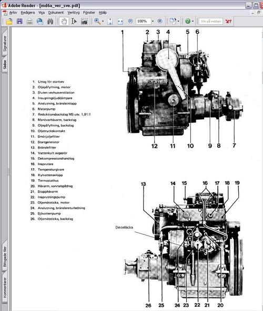Select the Snapshot camera tool
The width and height of the screenshot is (263, 311).
tap(84, 21)
